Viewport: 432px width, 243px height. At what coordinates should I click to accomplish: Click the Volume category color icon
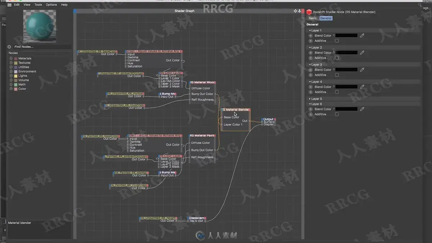(x=16, y=80)
